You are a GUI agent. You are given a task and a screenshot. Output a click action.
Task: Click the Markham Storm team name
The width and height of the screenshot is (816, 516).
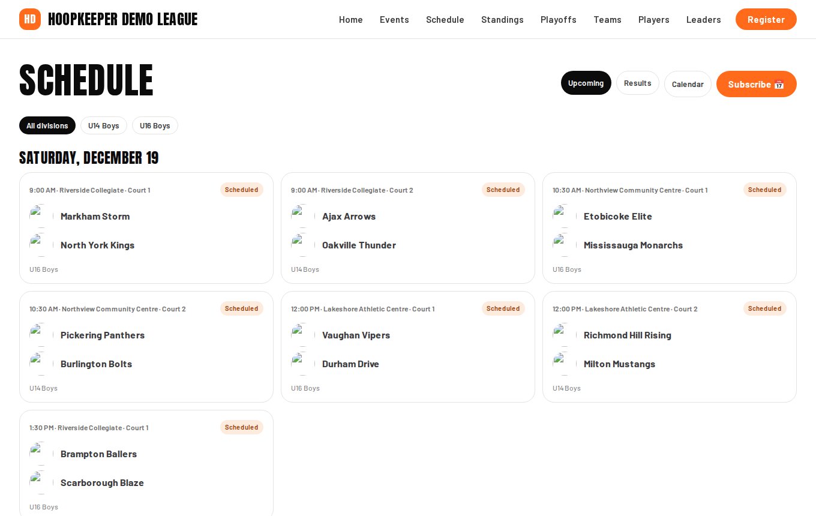pyautogui.click(x=95, y=216)
